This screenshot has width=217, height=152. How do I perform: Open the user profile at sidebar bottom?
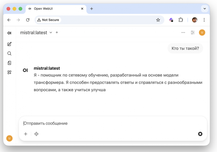click(9, 138)
